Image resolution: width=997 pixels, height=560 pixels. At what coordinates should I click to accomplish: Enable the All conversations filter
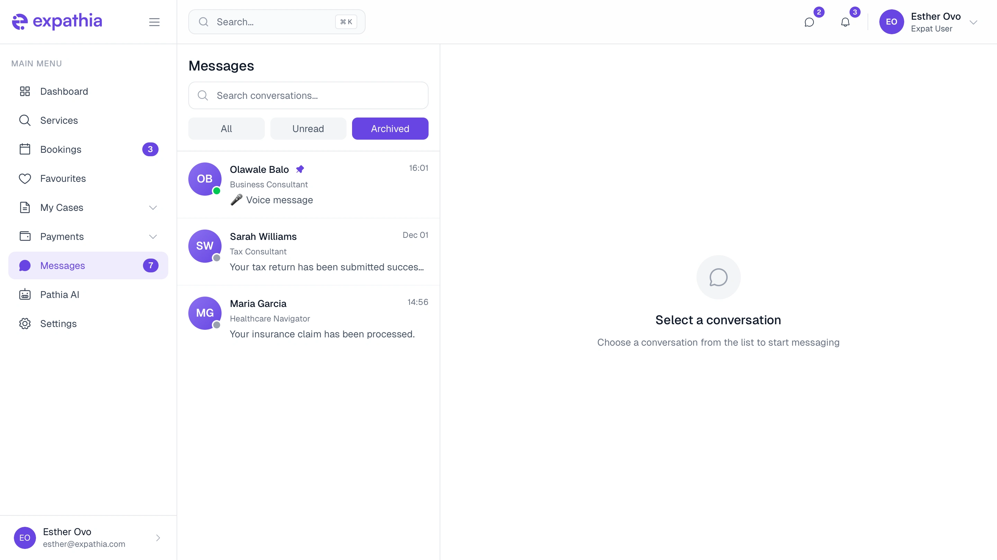pyautogui.click(x=226, y=128)
